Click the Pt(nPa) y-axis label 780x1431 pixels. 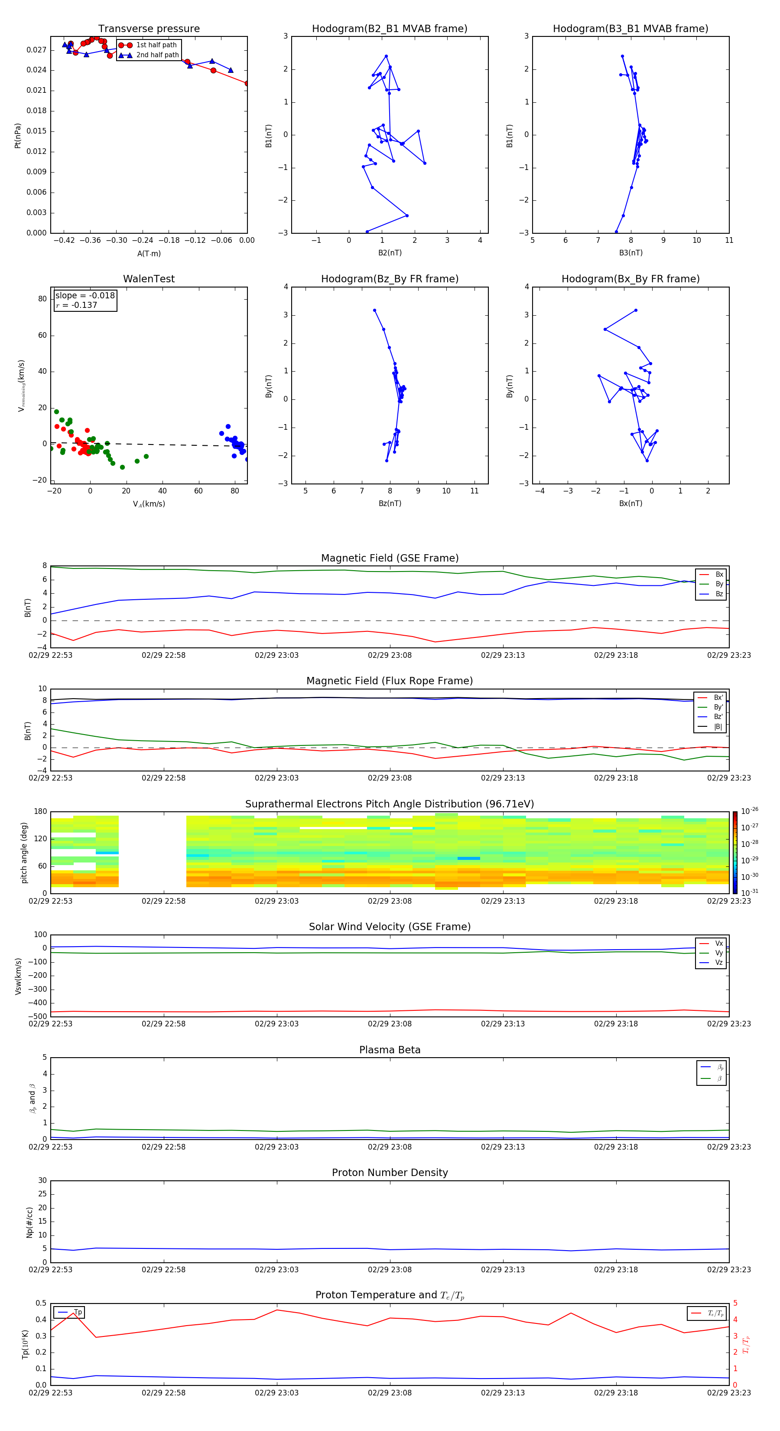(x=17, y=136)
